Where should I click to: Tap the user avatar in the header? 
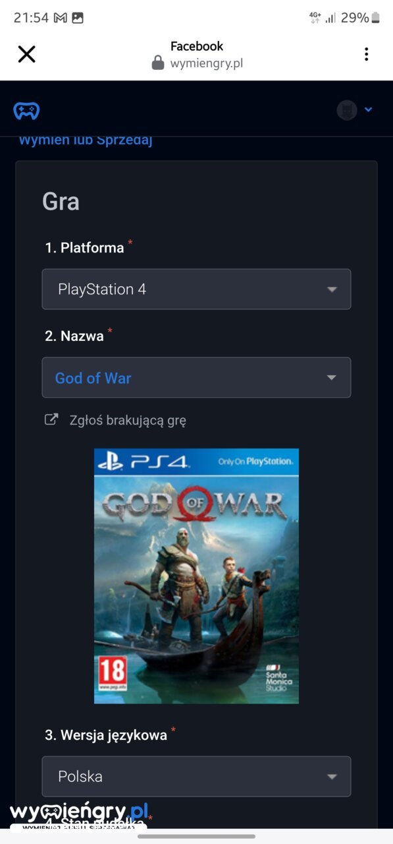point(347,110)
